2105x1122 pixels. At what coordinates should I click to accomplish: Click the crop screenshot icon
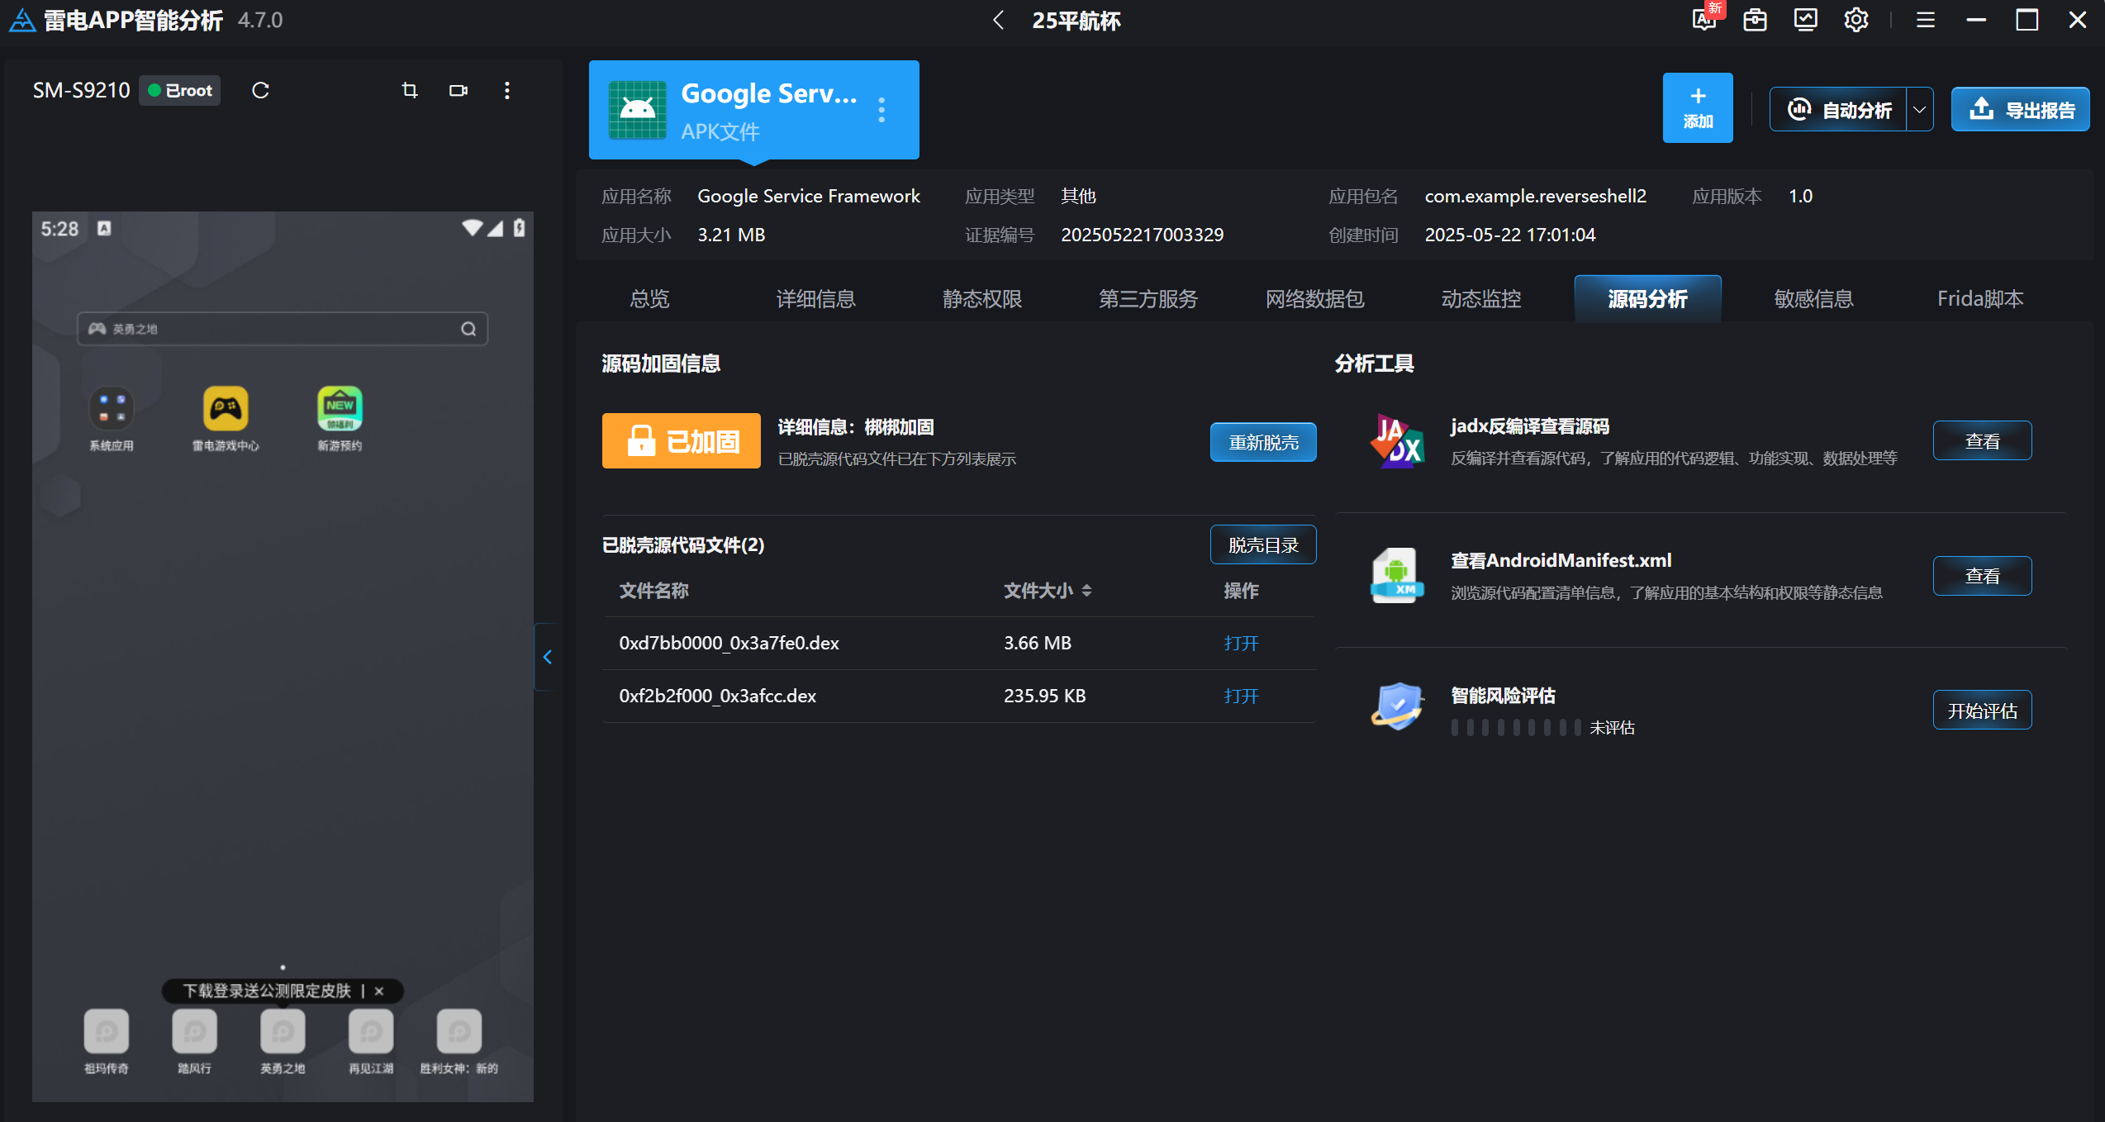point(409,90)
